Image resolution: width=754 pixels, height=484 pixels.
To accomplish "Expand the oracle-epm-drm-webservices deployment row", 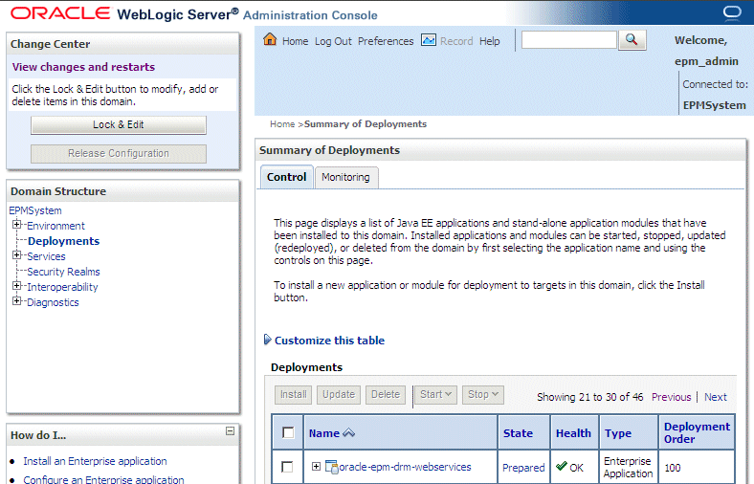I will pos(316,466).
